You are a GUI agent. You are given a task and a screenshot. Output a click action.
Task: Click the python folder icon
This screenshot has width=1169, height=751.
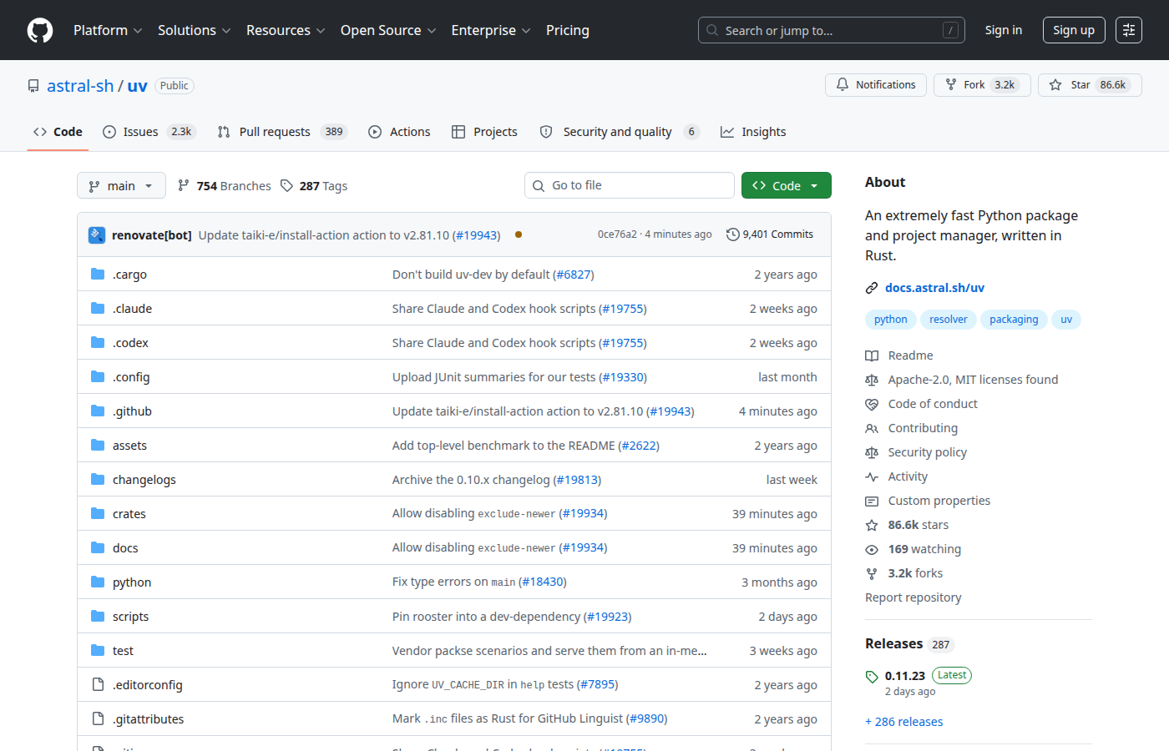point(98,582)
